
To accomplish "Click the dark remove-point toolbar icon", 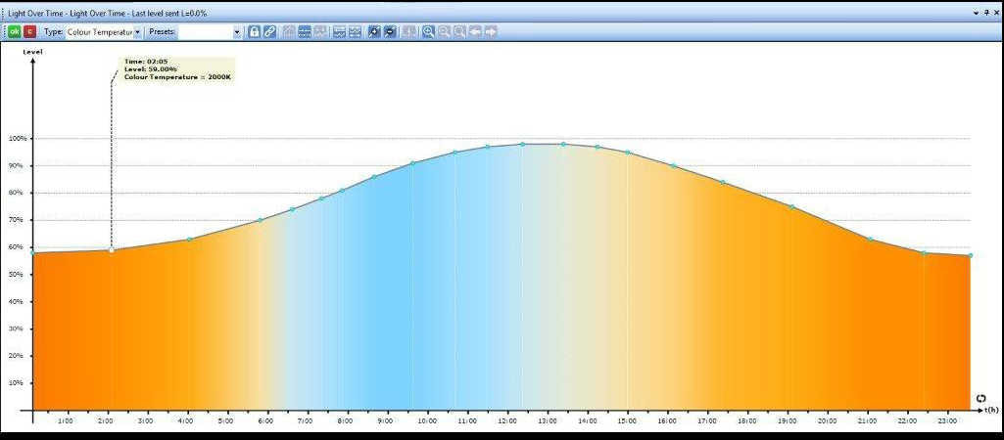I will 390,32.
